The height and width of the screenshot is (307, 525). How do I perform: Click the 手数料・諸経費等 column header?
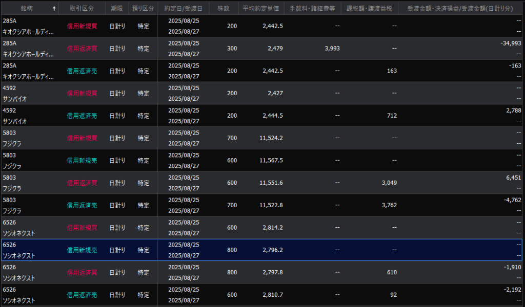pos(313,9)
